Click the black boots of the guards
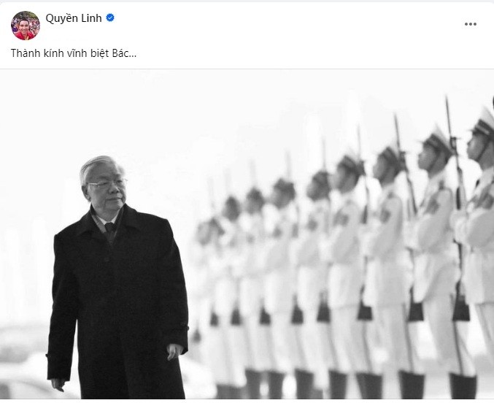The image size is (494, 403). tap(347, 385)
